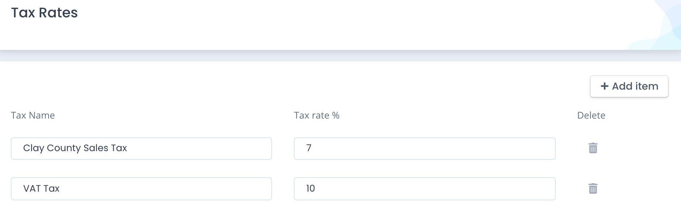Click the Tax Rates page heading
Viewport: 681px width, 209px height.
(45, 13)
